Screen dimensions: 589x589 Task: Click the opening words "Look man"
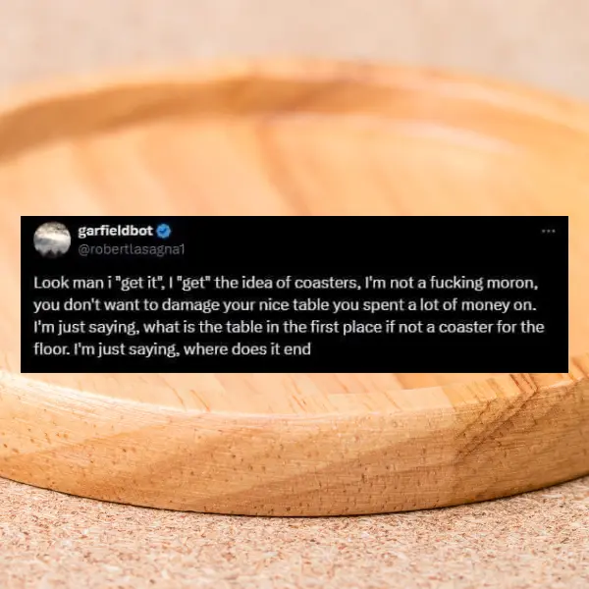pyautogui.click(x=68, y=284)
